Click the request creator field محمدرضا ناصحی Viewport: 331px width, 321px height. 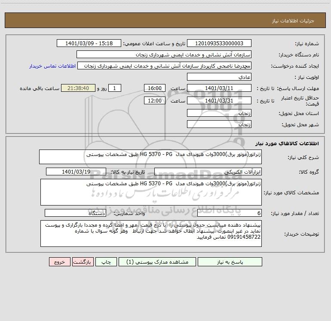165,65
